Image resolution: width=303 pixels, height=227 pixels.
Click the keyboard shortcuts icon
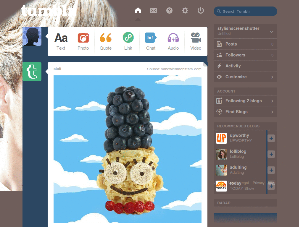pos(272,183)
